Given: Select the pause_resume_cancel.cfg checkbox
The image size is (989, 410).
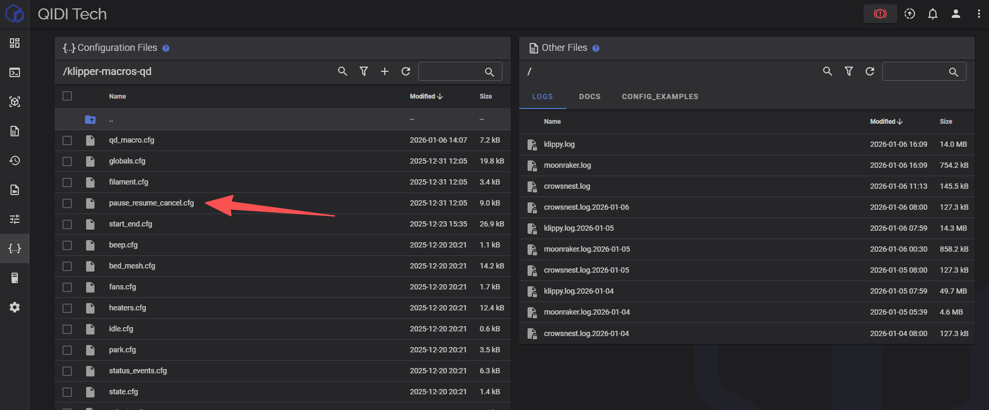Looking at the screenshot, I should tap(67, 203).
